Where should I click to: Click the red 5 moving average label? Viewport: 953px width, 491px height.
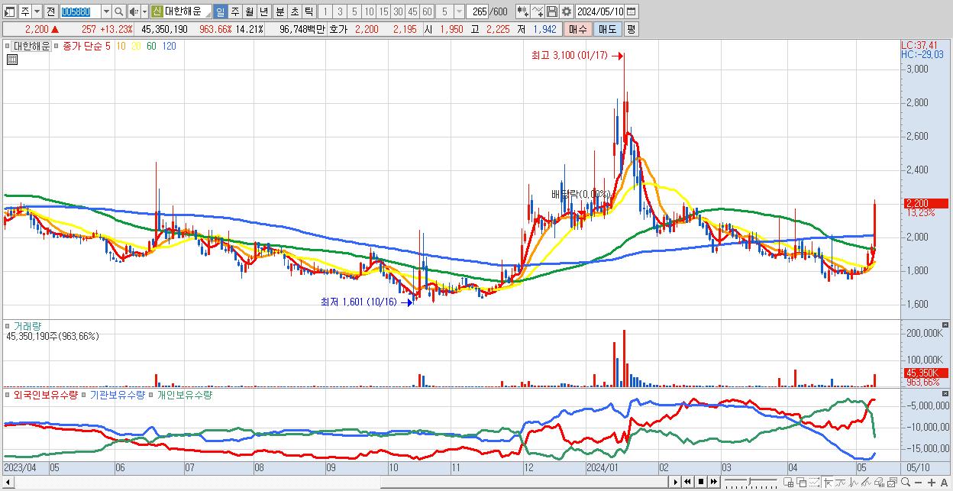pyautogui.click(x=108, y=46)
